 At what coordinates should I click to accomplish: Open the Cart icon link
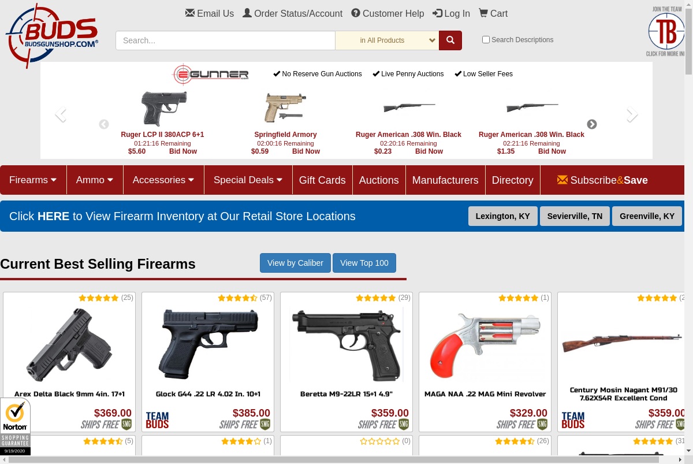(493, 13)
